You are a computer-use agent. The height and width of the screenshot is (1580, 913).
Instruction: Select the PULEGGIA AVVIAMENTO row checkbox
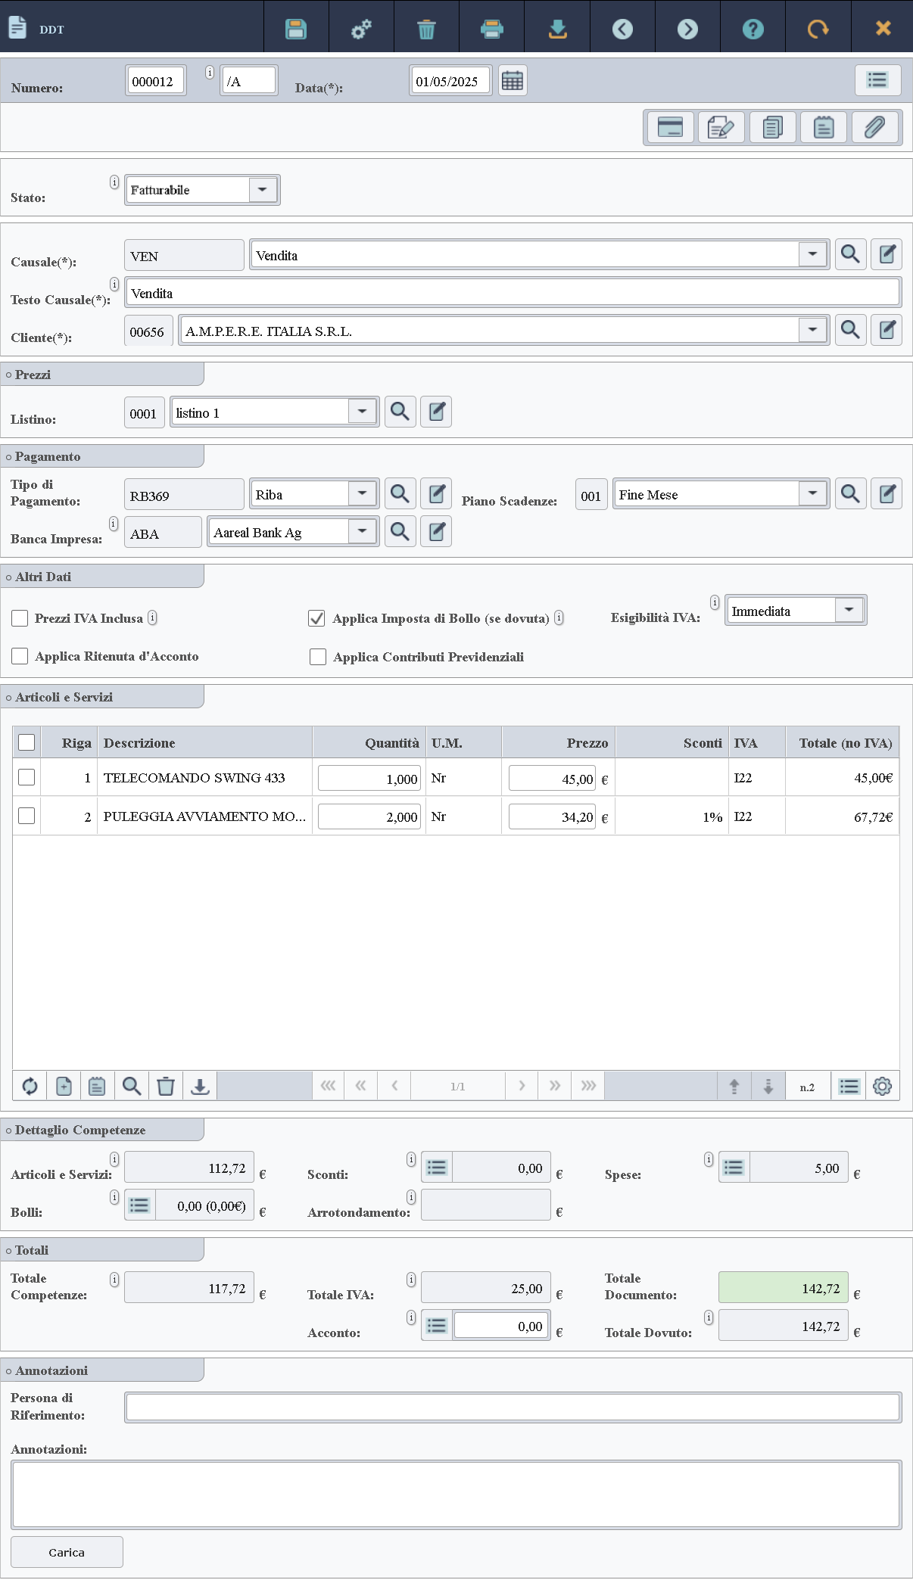[26, 816]
